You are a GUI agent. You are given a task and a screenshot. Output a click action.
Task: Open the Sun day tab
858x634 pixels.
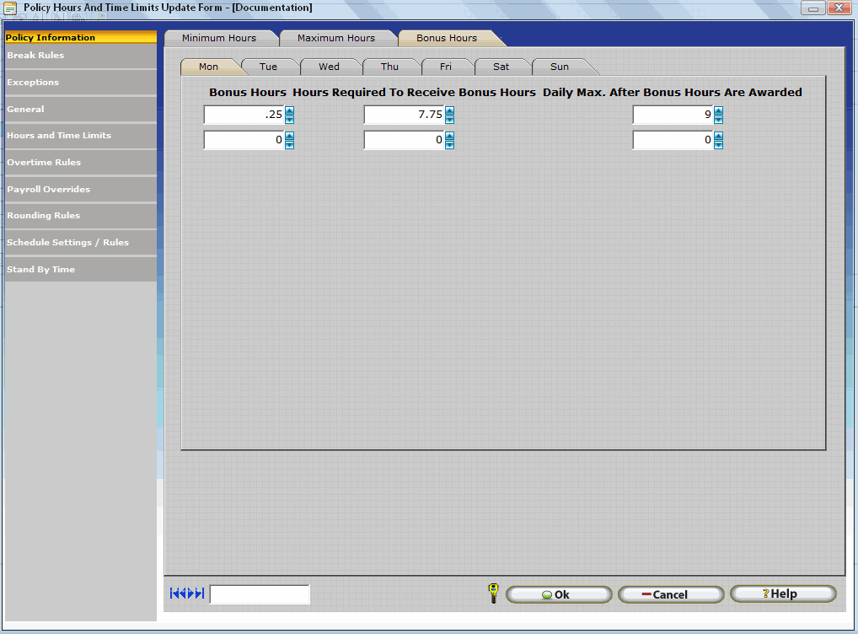tap(560, 67)
